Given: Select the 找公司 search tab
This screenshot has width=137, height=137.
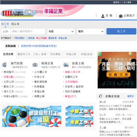Looking at the screenshot, I should (x=15, y=24).
